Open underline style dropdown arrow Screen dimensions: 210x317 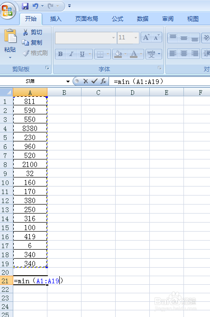tap(90, 54)
